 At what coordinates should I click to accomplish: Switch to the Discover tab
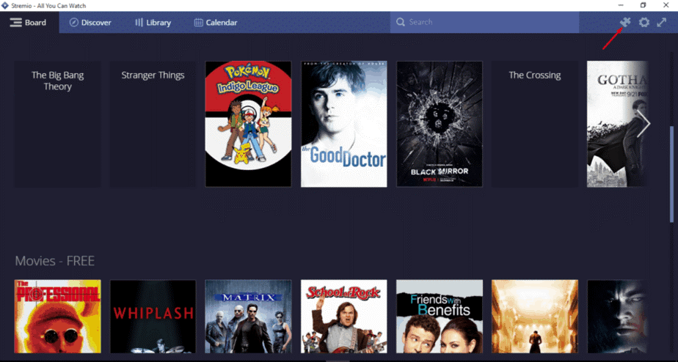(90, 23)
